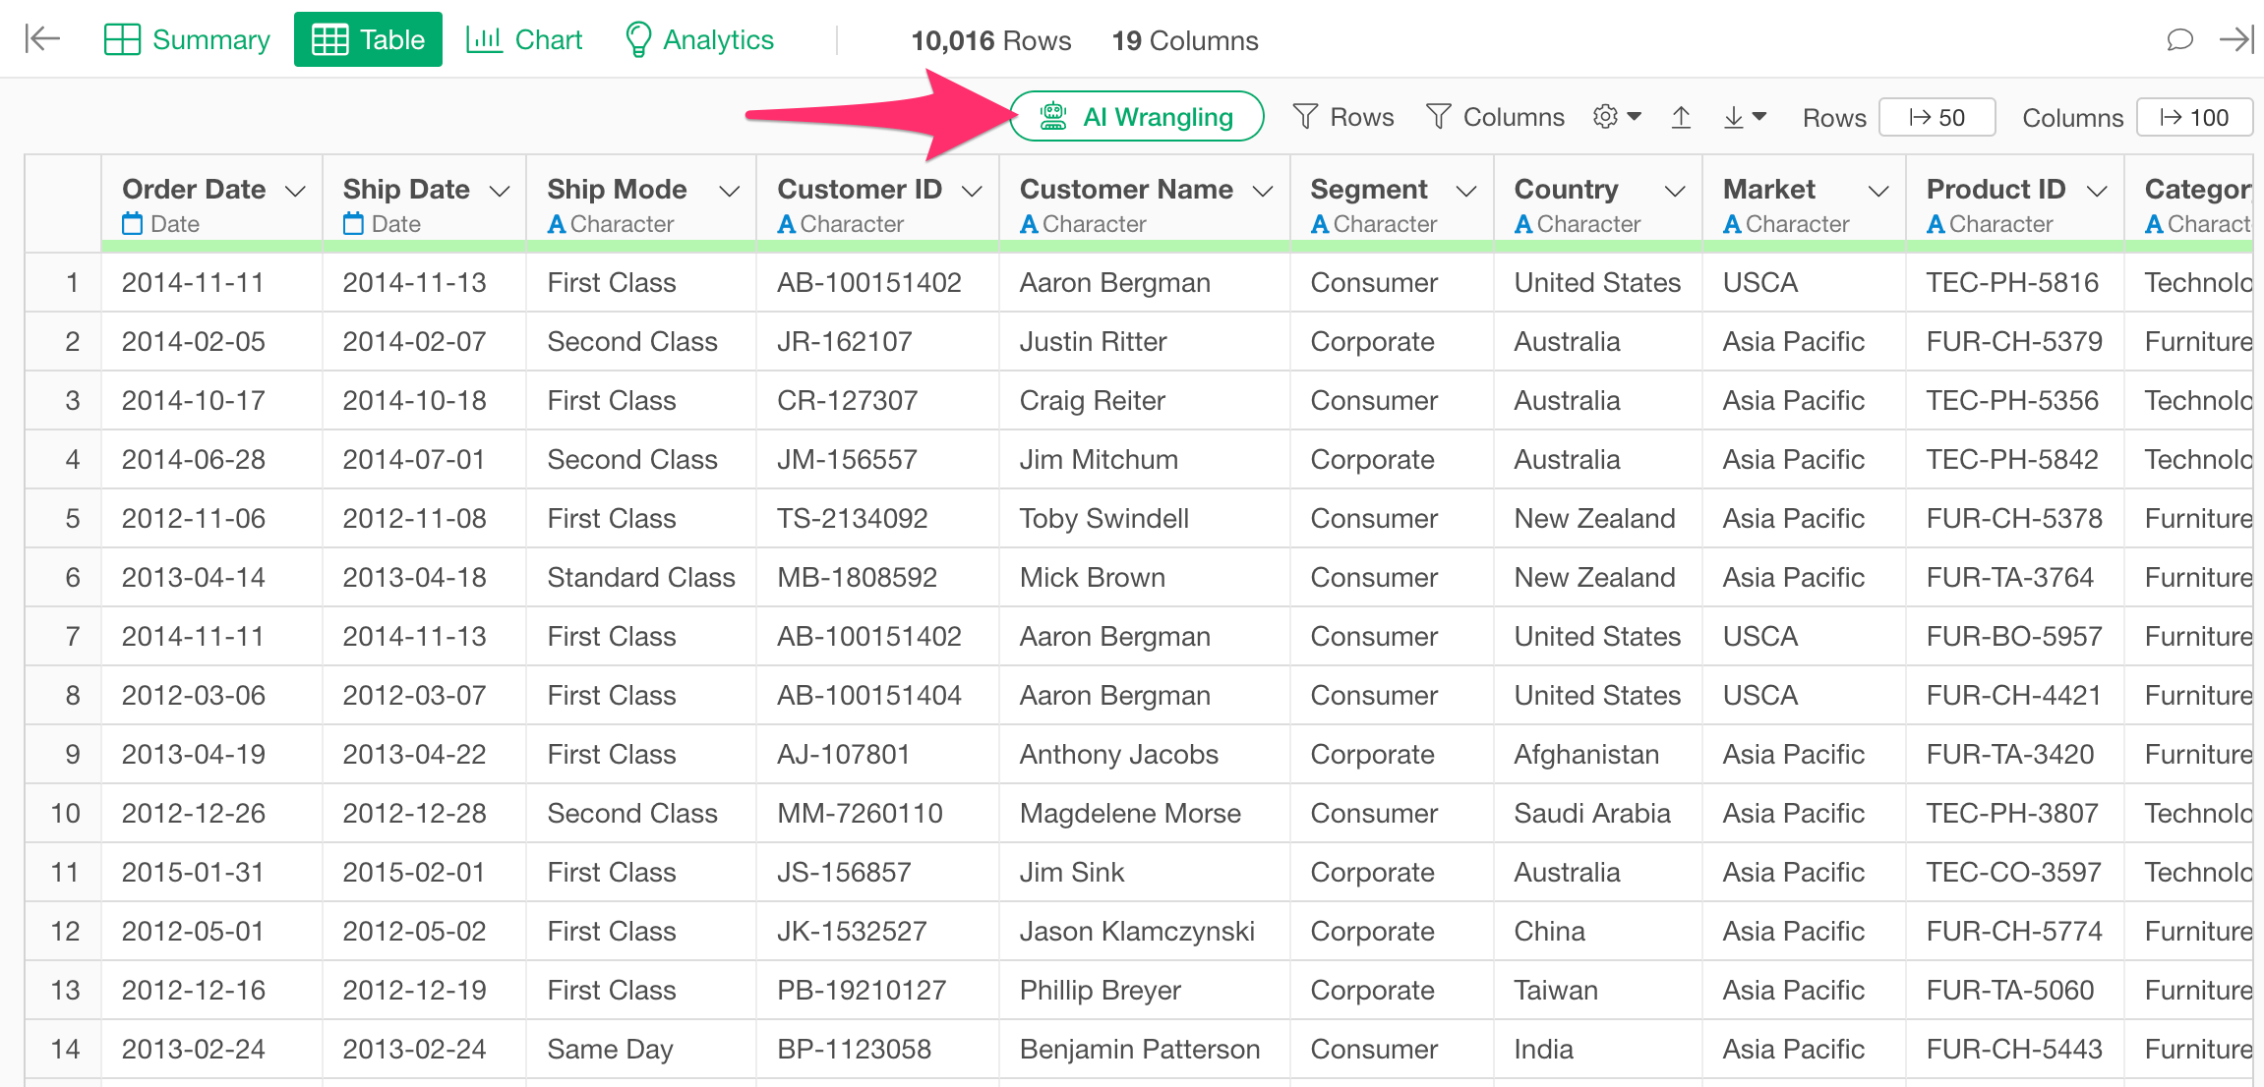Open the Ship Mode column dropdown
Screen dimensions: 2264x1087
click(729, 191)
